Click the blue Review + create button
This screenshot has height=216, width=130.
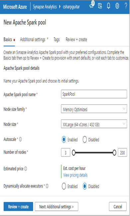tap(18, 206)
